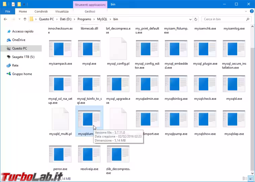Select the mysqlbinlog.exe icon

[x=176, y=84]
